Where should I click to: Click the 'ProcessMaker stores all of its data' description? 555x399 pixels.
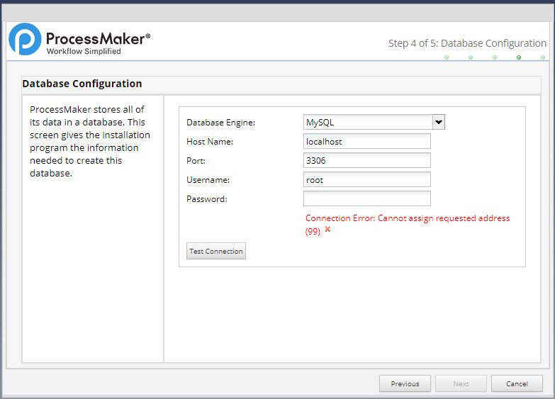(90, 141)
